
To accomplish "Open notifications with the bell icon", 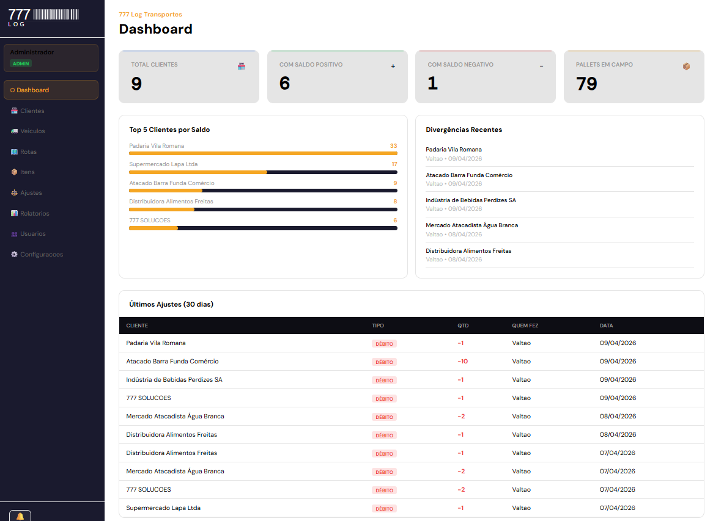I will coord(20,516).
